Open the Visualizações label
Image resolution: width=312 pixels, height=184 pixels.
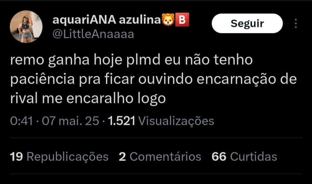pyautogui.click(x=176, y=121)
